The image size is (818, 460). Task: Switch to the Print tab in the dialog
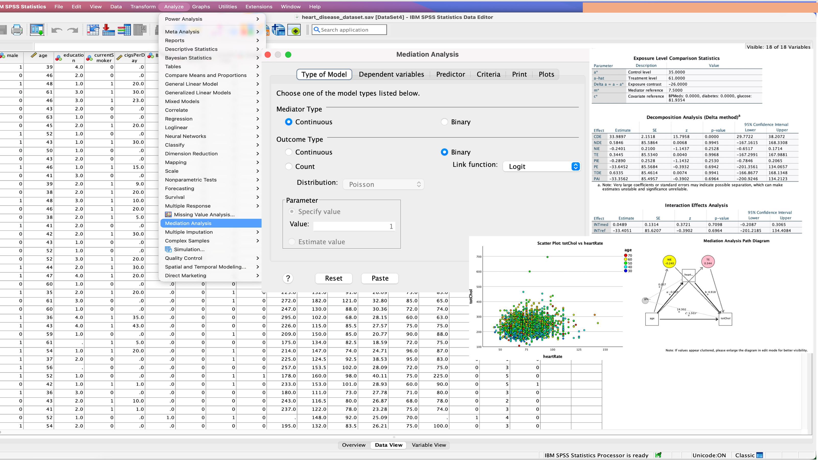[x=519, y=74]
